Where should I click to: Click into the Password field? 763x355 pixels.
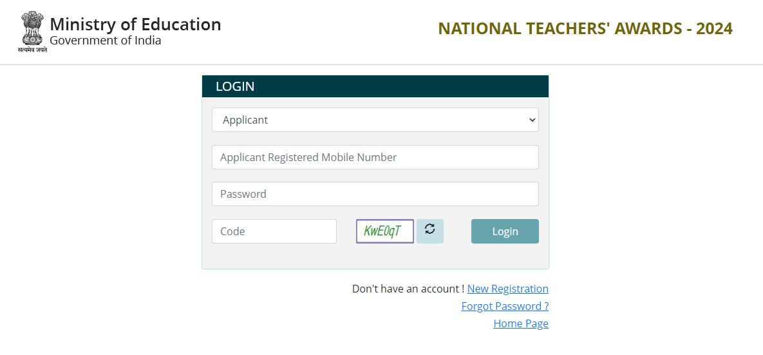pyautogui.click(x=375, y=194)
